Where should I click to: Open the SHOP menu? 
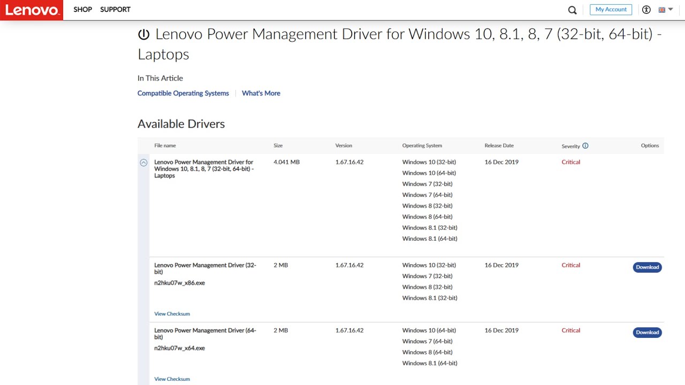click(x=83, y=10)
